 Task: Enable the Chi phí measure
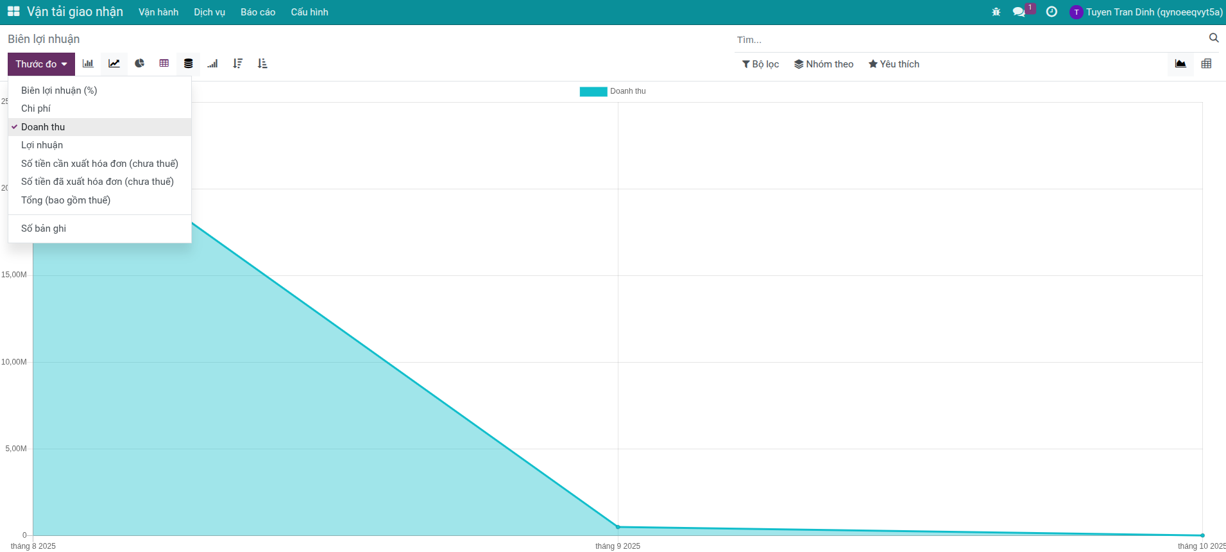click(x=36, y=108)
